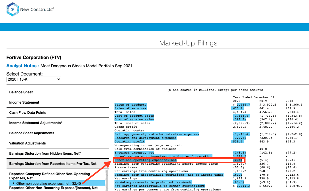Screen dimensions: 309x191
Task: Click Reported Company Defined Other Non-Operating Expenses heading
Action: coord(50,176)
